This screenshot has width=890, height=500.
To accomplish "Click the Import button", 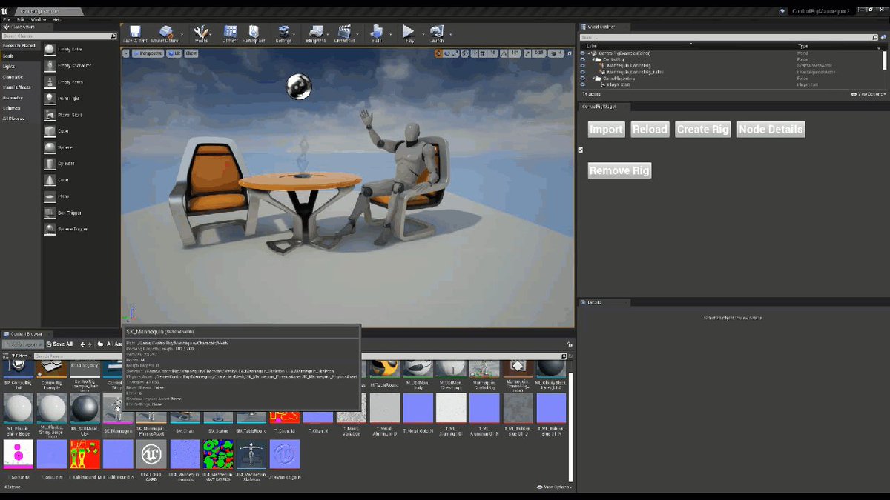I will pos(606,129).
